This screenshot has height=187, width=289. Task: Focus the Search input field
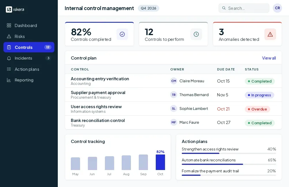click(244, 8)
